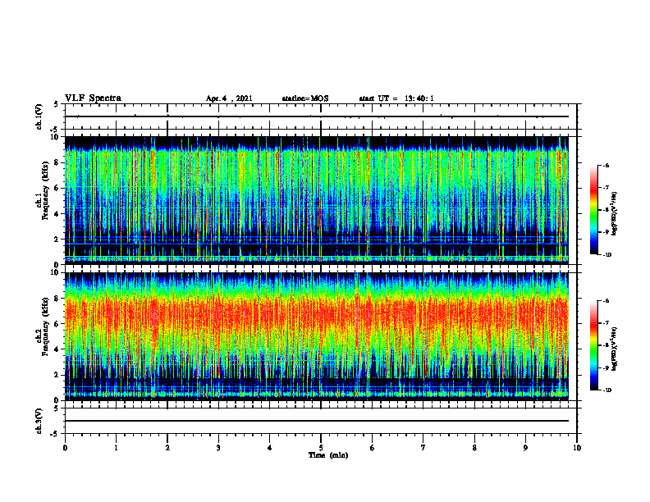The height and width of the screenshot is (502, 650).
Task: Click the "Time (min)" axis label
Action: (328, 455)
